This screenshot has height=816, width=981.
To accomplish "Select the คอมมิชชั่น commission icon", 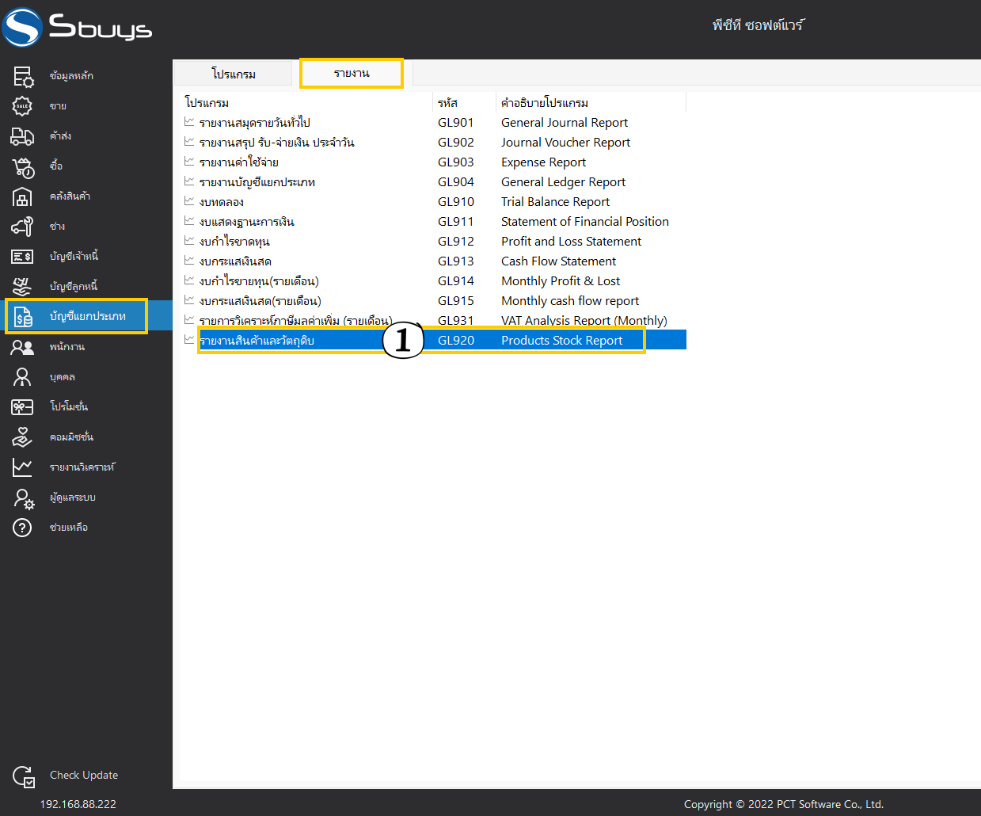I will point(23,437).
